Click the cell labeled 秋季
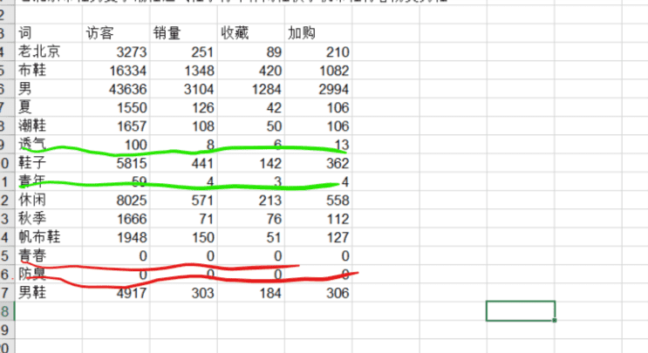The width and height of the screenshot is (648, 353). [49, 219]
